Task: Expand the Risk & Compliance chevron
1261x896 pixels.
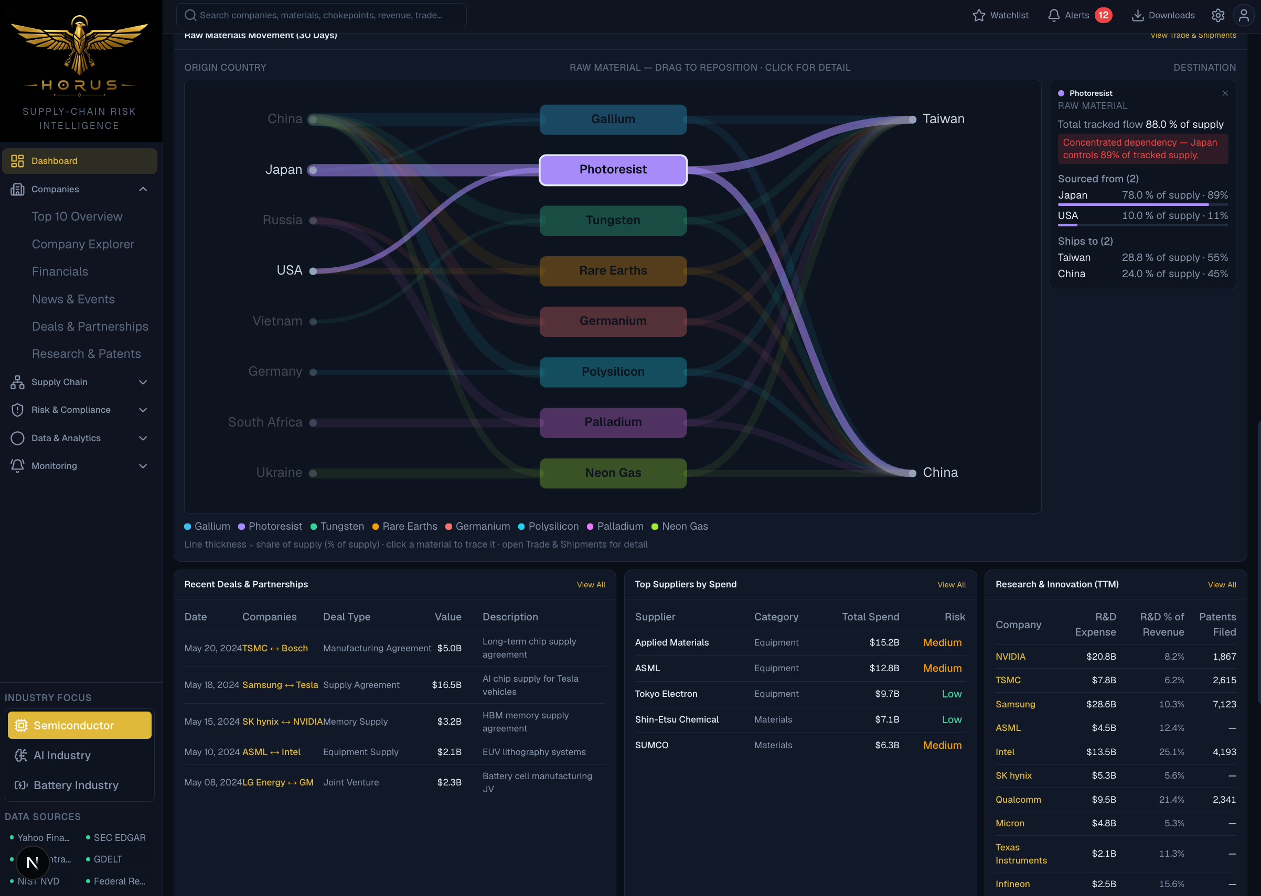Action: (143, 410)
